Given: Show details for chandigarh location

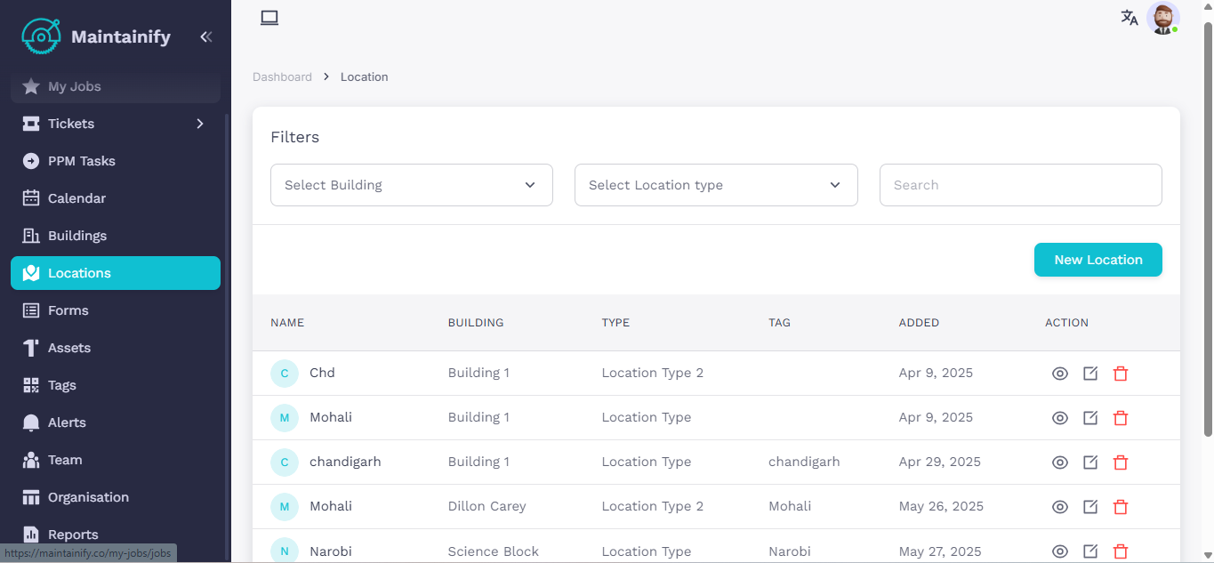Looking at the screenshot, I should [x=1059, y=462].
